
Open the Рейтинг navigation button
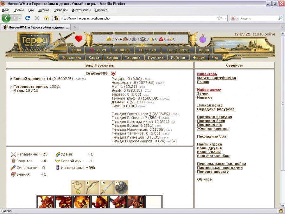[178, 57]
